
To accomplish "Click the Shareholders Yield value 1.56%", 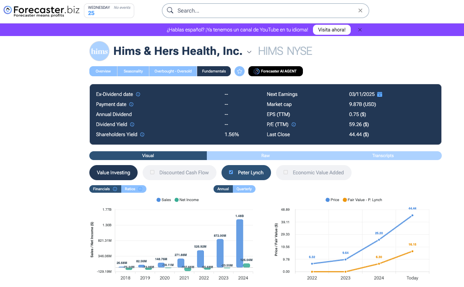I will [232, 134].
